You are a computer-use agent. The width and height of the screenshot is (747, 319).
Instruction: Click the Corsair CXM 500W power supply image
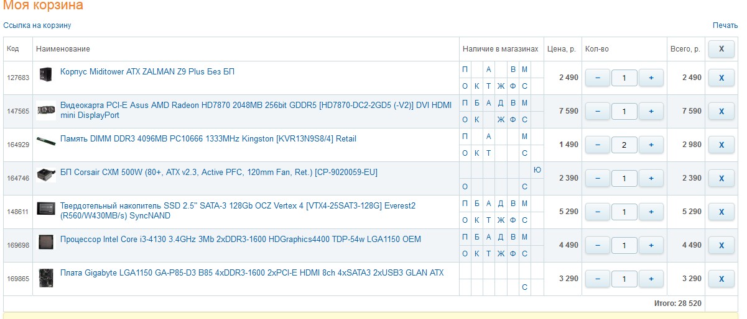click(46, 175)
